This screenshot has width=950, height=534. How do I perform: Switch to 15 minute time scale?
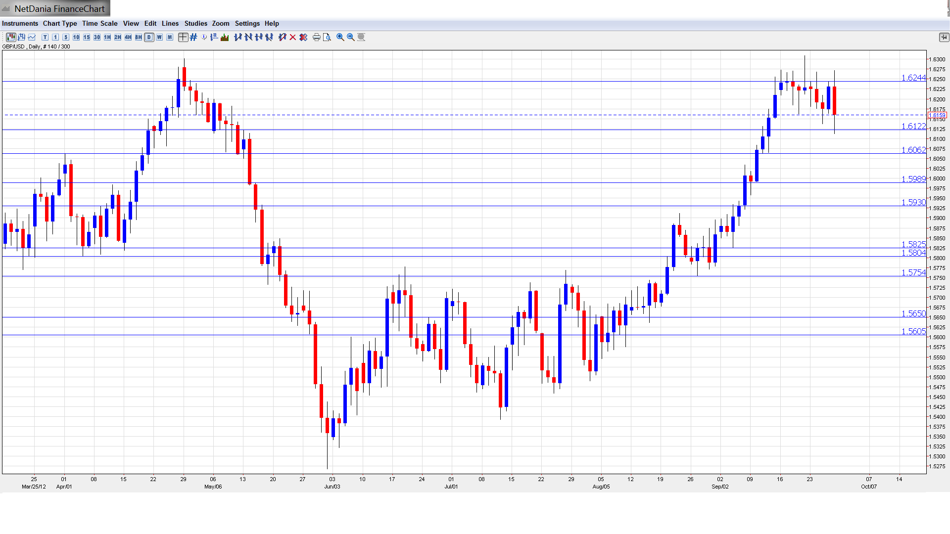click(x=87, y=37)
